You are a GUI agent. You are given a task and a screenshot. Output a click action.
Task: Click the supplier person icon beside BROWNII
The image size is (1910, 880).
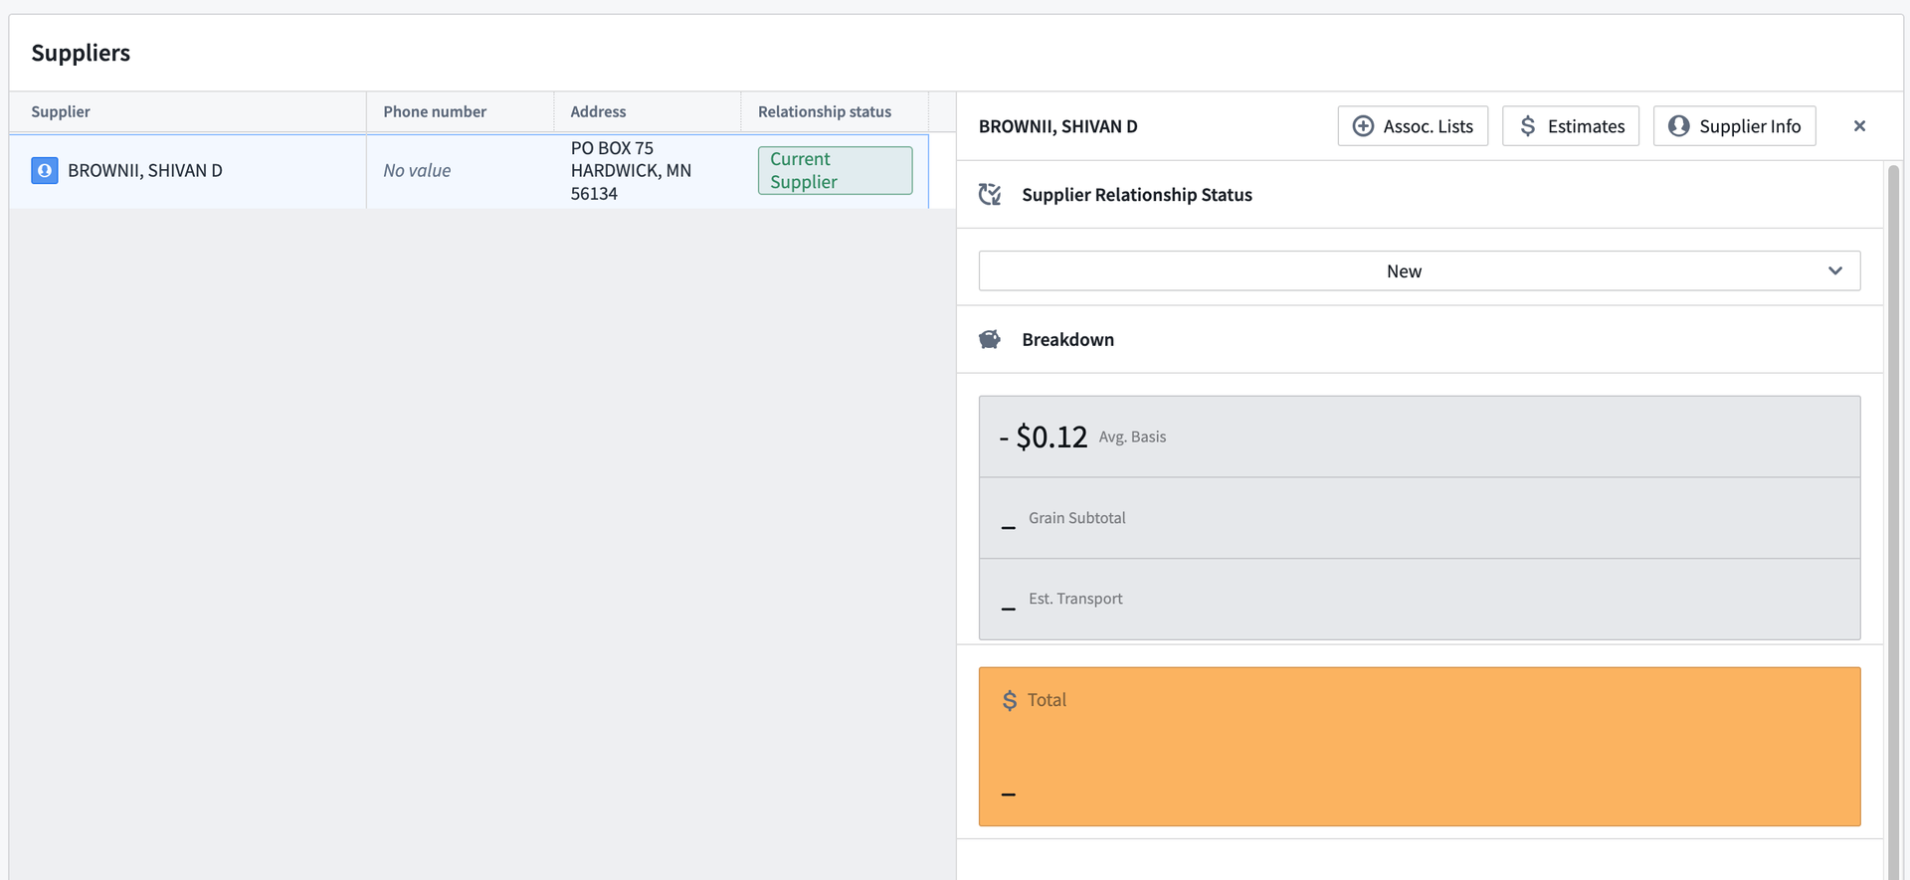point(44,171)
